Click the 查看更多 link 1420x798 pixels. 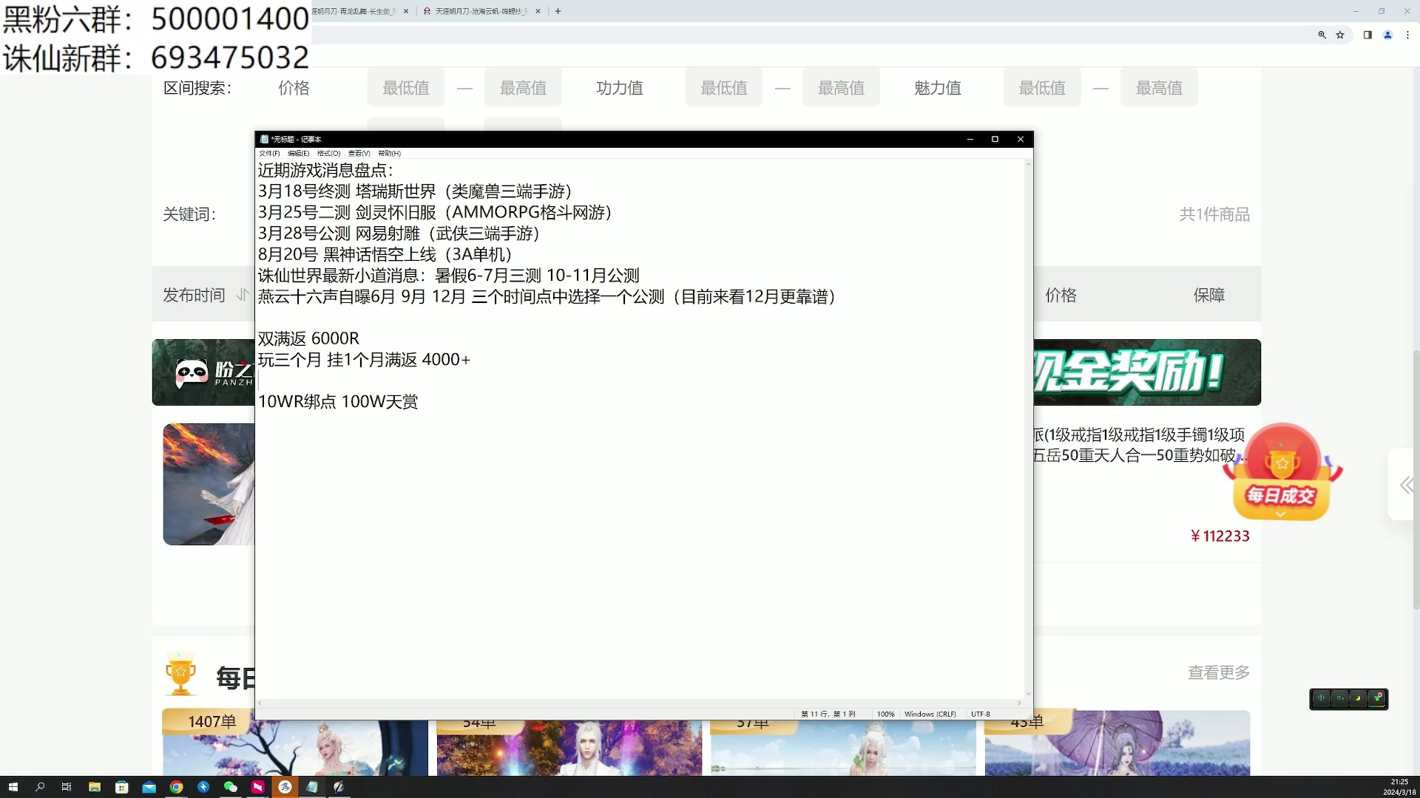point(1218,672)
